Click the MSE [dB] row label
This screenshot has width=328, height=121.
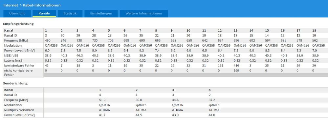click(x=11, y=55)
